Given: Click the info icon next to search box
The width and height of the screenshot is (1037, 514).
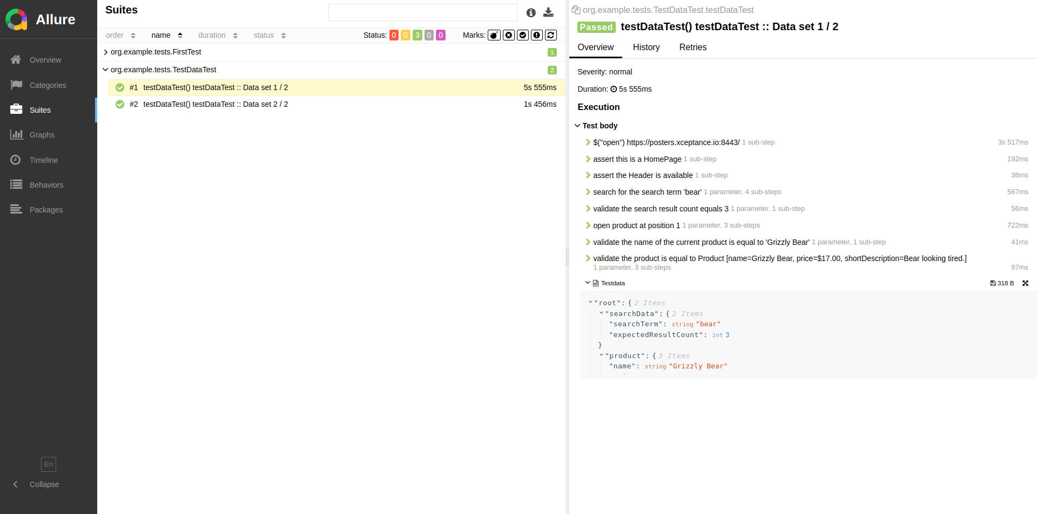Looking at the screenshot, I should pos(531,12).
